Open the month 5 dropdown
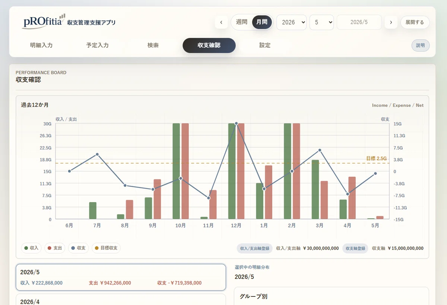The height and width of the screenshot is (305, 447). coord(321,22)
